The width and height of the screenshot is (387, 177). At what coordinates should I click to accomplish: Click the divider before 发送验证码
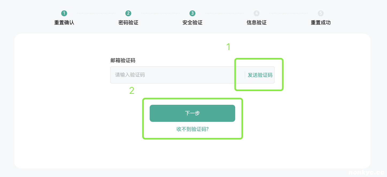[x=245, y=75]
